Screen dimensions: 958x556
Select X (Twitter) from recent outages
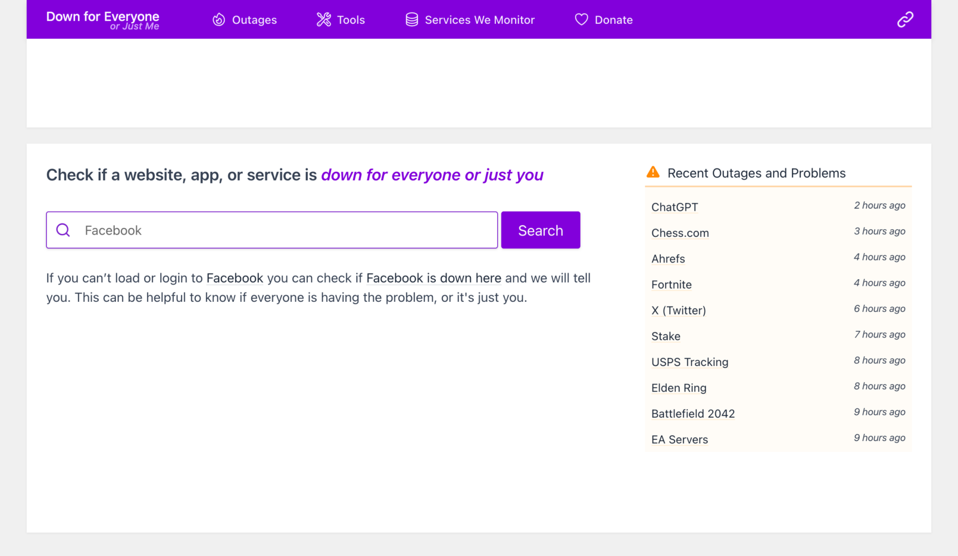pyautogui.click(x=678, y=310)
